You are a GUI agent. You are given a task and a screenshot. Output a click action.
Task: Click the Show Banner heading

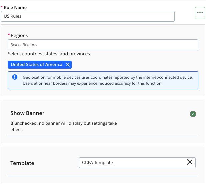[x=27, y=113]
